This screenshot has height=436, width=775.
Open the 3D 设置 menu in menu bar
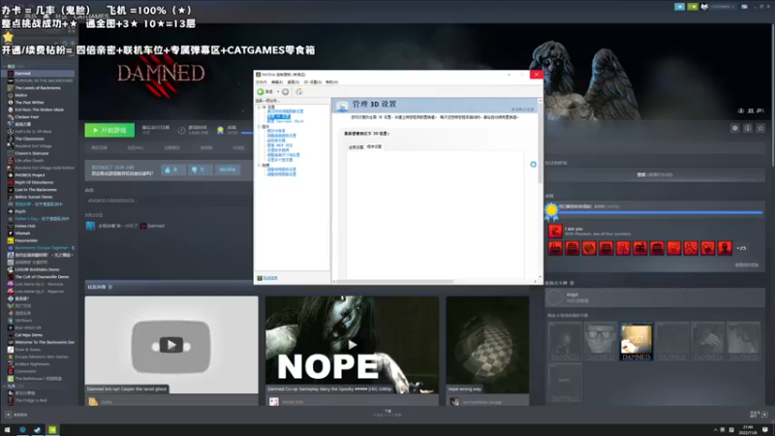312,82
